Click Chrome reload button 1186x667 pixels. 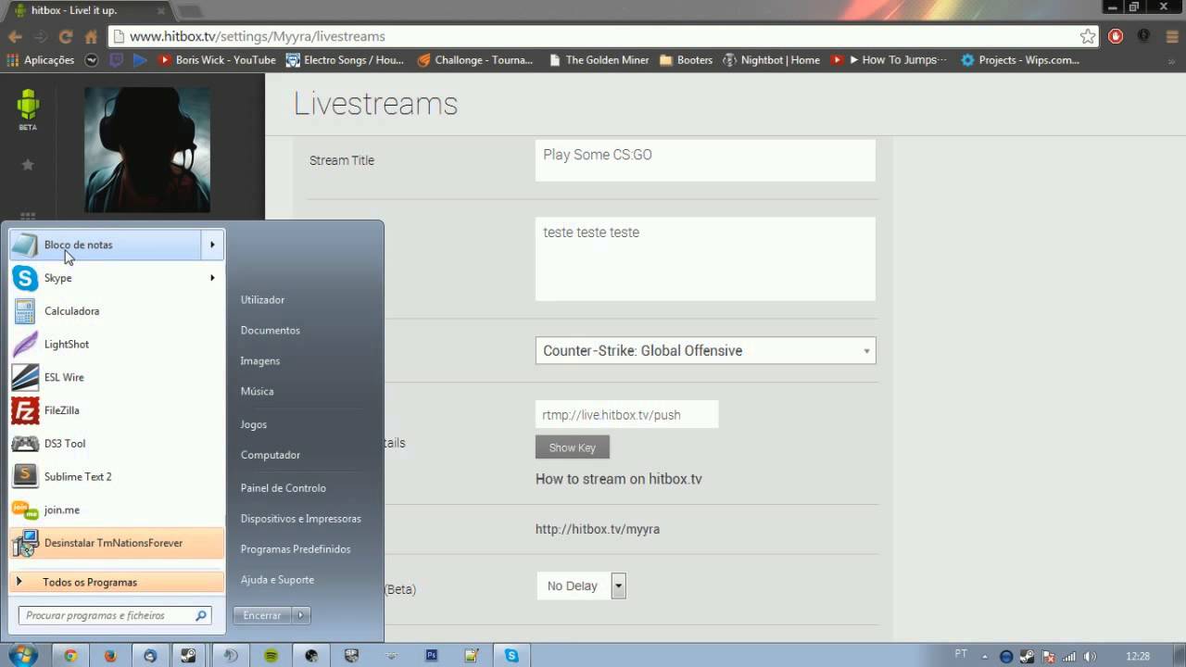tap(65, 36)
